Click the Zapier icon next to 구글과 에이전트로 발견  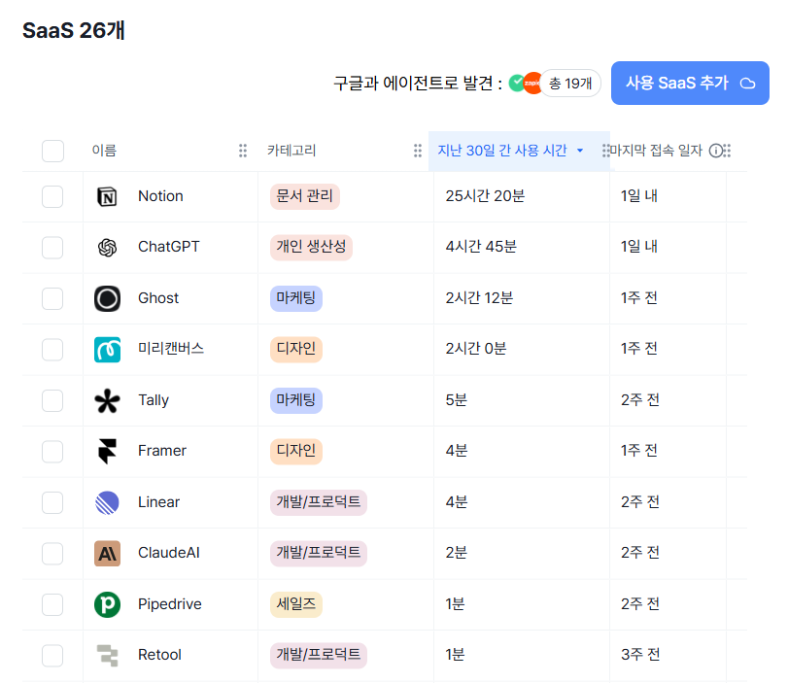(533, 83)
